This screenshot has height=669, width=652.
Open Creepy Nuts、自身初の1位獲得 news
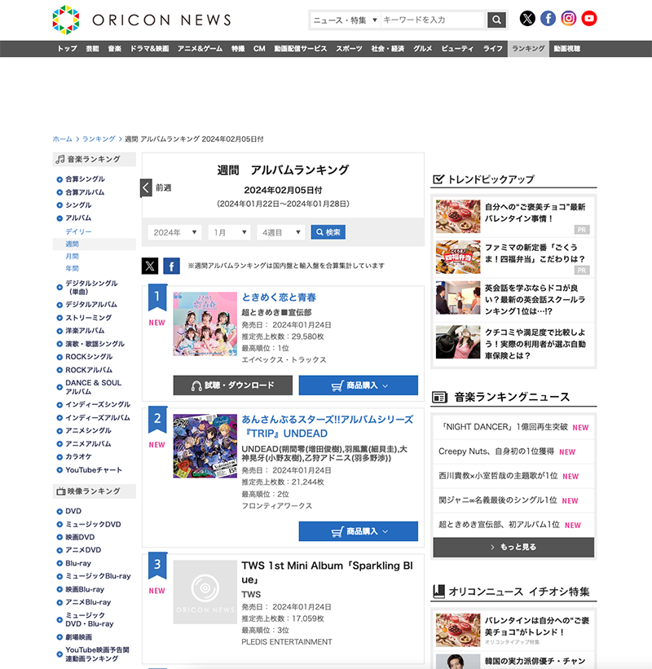pyautogui.click(x=496, y=451)
